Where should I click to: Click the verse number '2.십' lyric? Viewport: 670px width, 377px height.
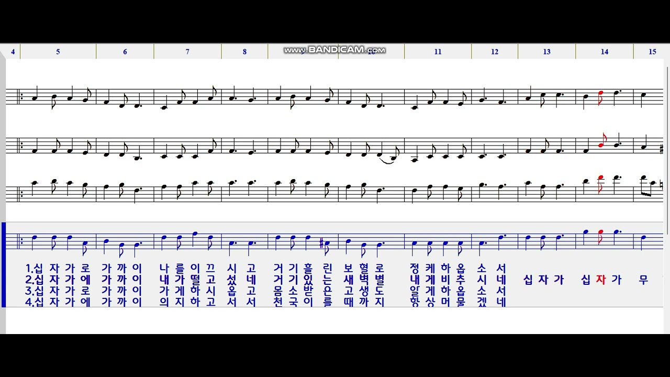point(34,280)
